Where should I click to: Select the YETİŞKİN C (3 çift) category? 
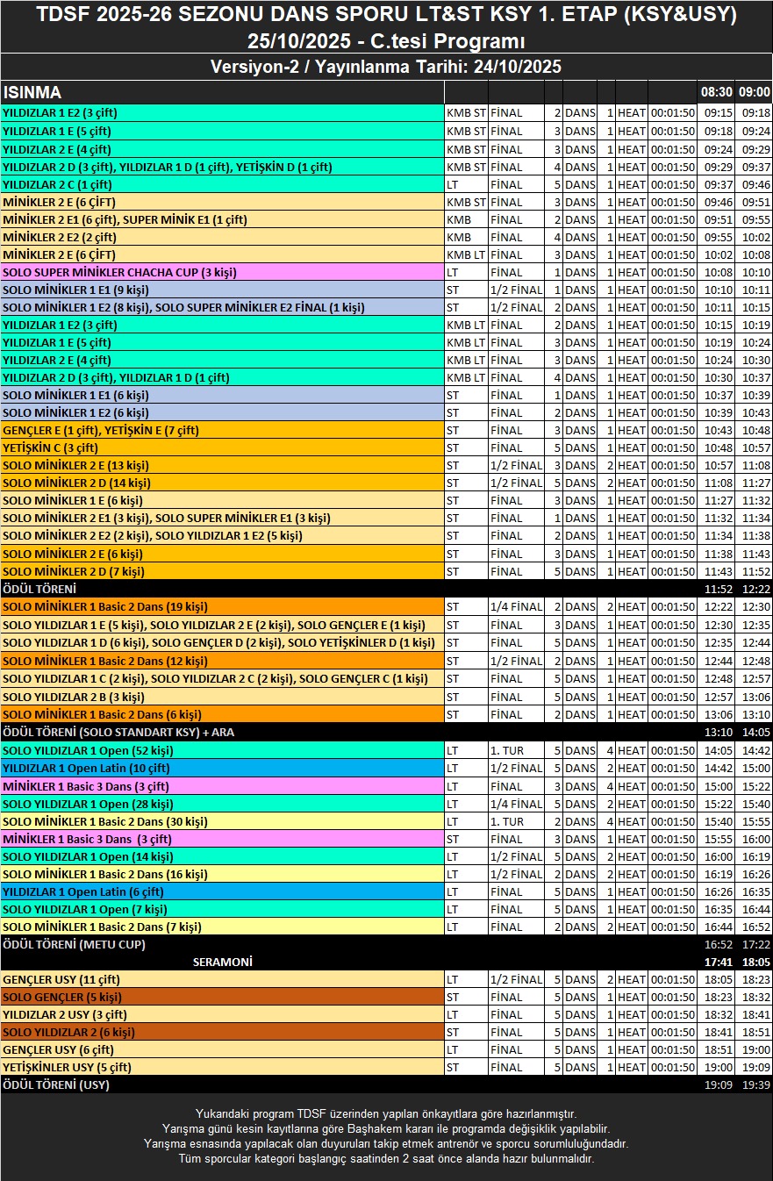(51, 447)
